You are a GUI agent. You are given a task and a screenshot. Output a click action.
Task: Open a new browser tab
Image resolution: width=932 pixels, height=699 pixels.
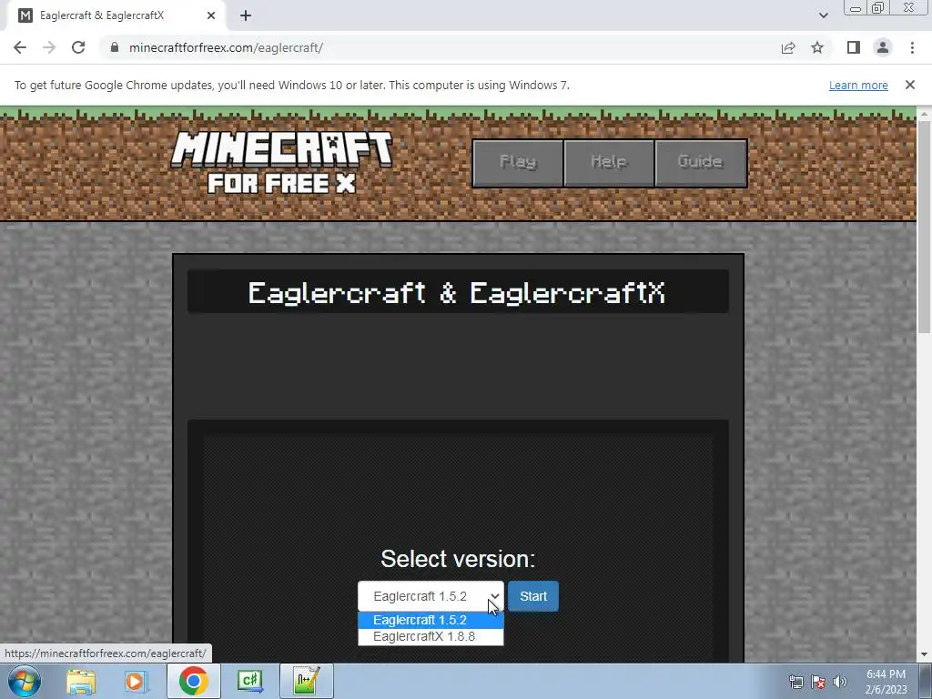[x=246, y=15]
